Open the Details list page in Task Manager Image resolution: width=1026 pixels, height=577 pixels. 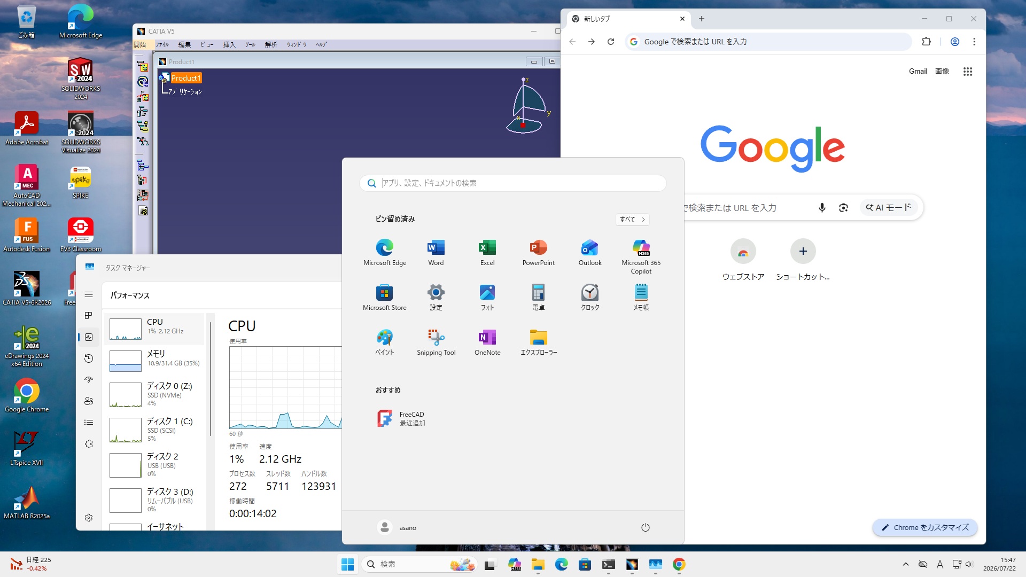click(x=89, y=423)
